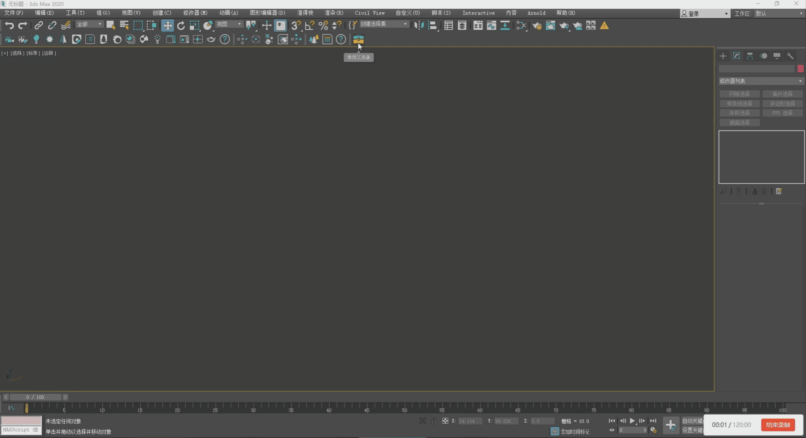Screen dimensions: 806x438
Task: Click the Render Production teapot icon
Action: coord(564,26)
